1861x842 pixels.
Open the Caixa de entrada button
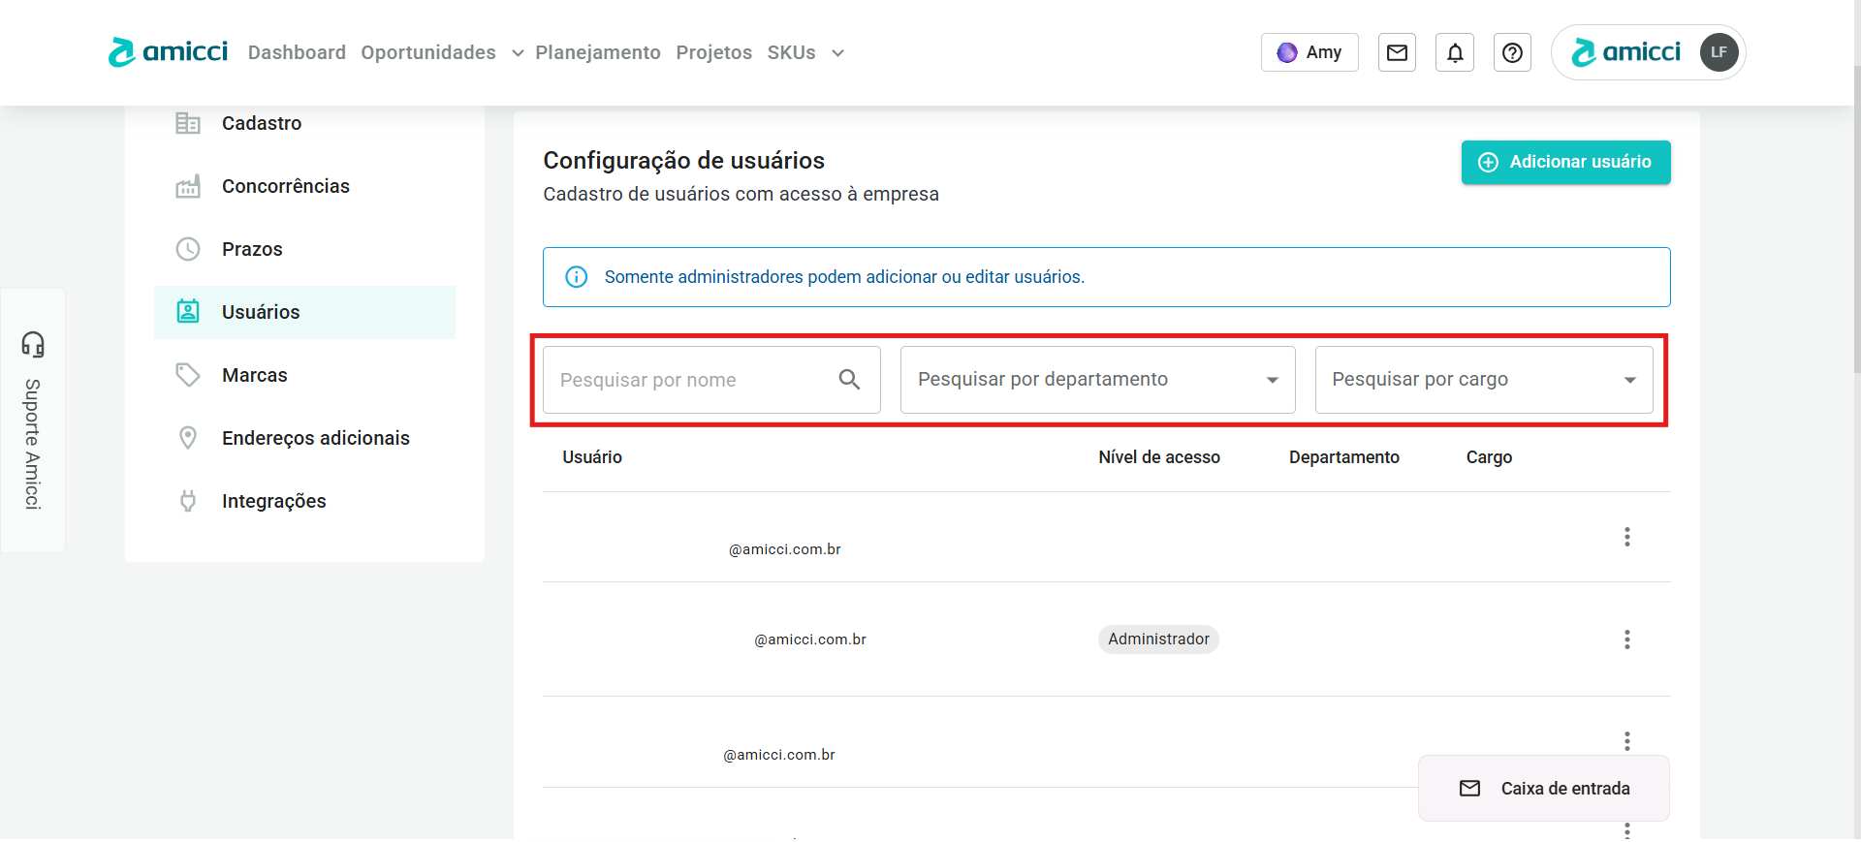pyautogui.click(x=1544, y=789)
